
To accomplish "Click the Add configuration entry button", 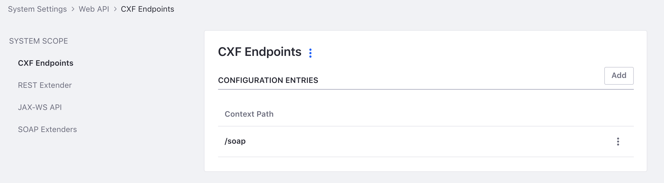I will (619, 76).
